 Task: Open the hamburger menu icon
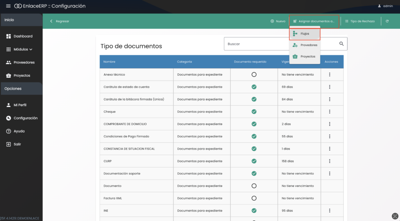(x=8, y=6)
